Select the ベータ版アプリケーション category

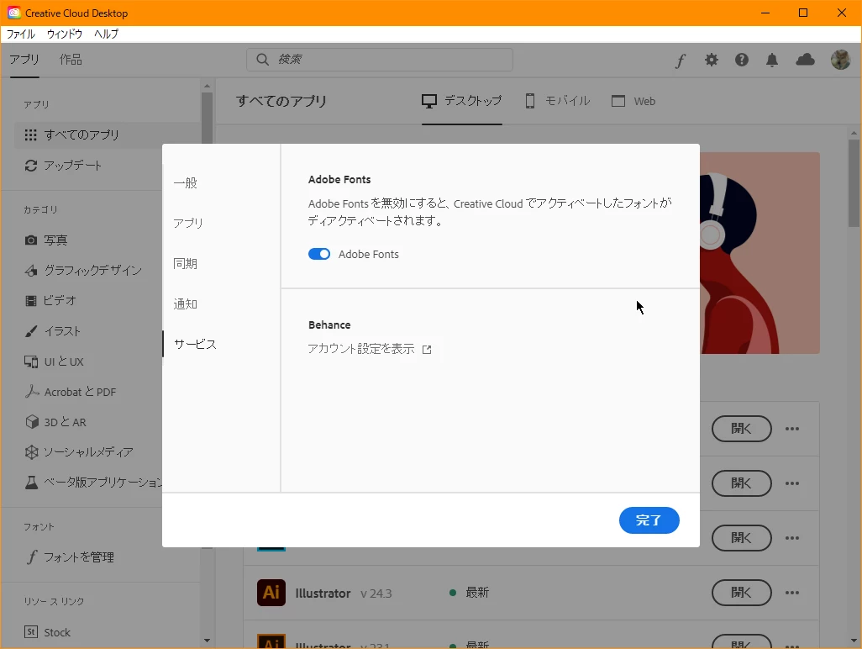point(93,483)
